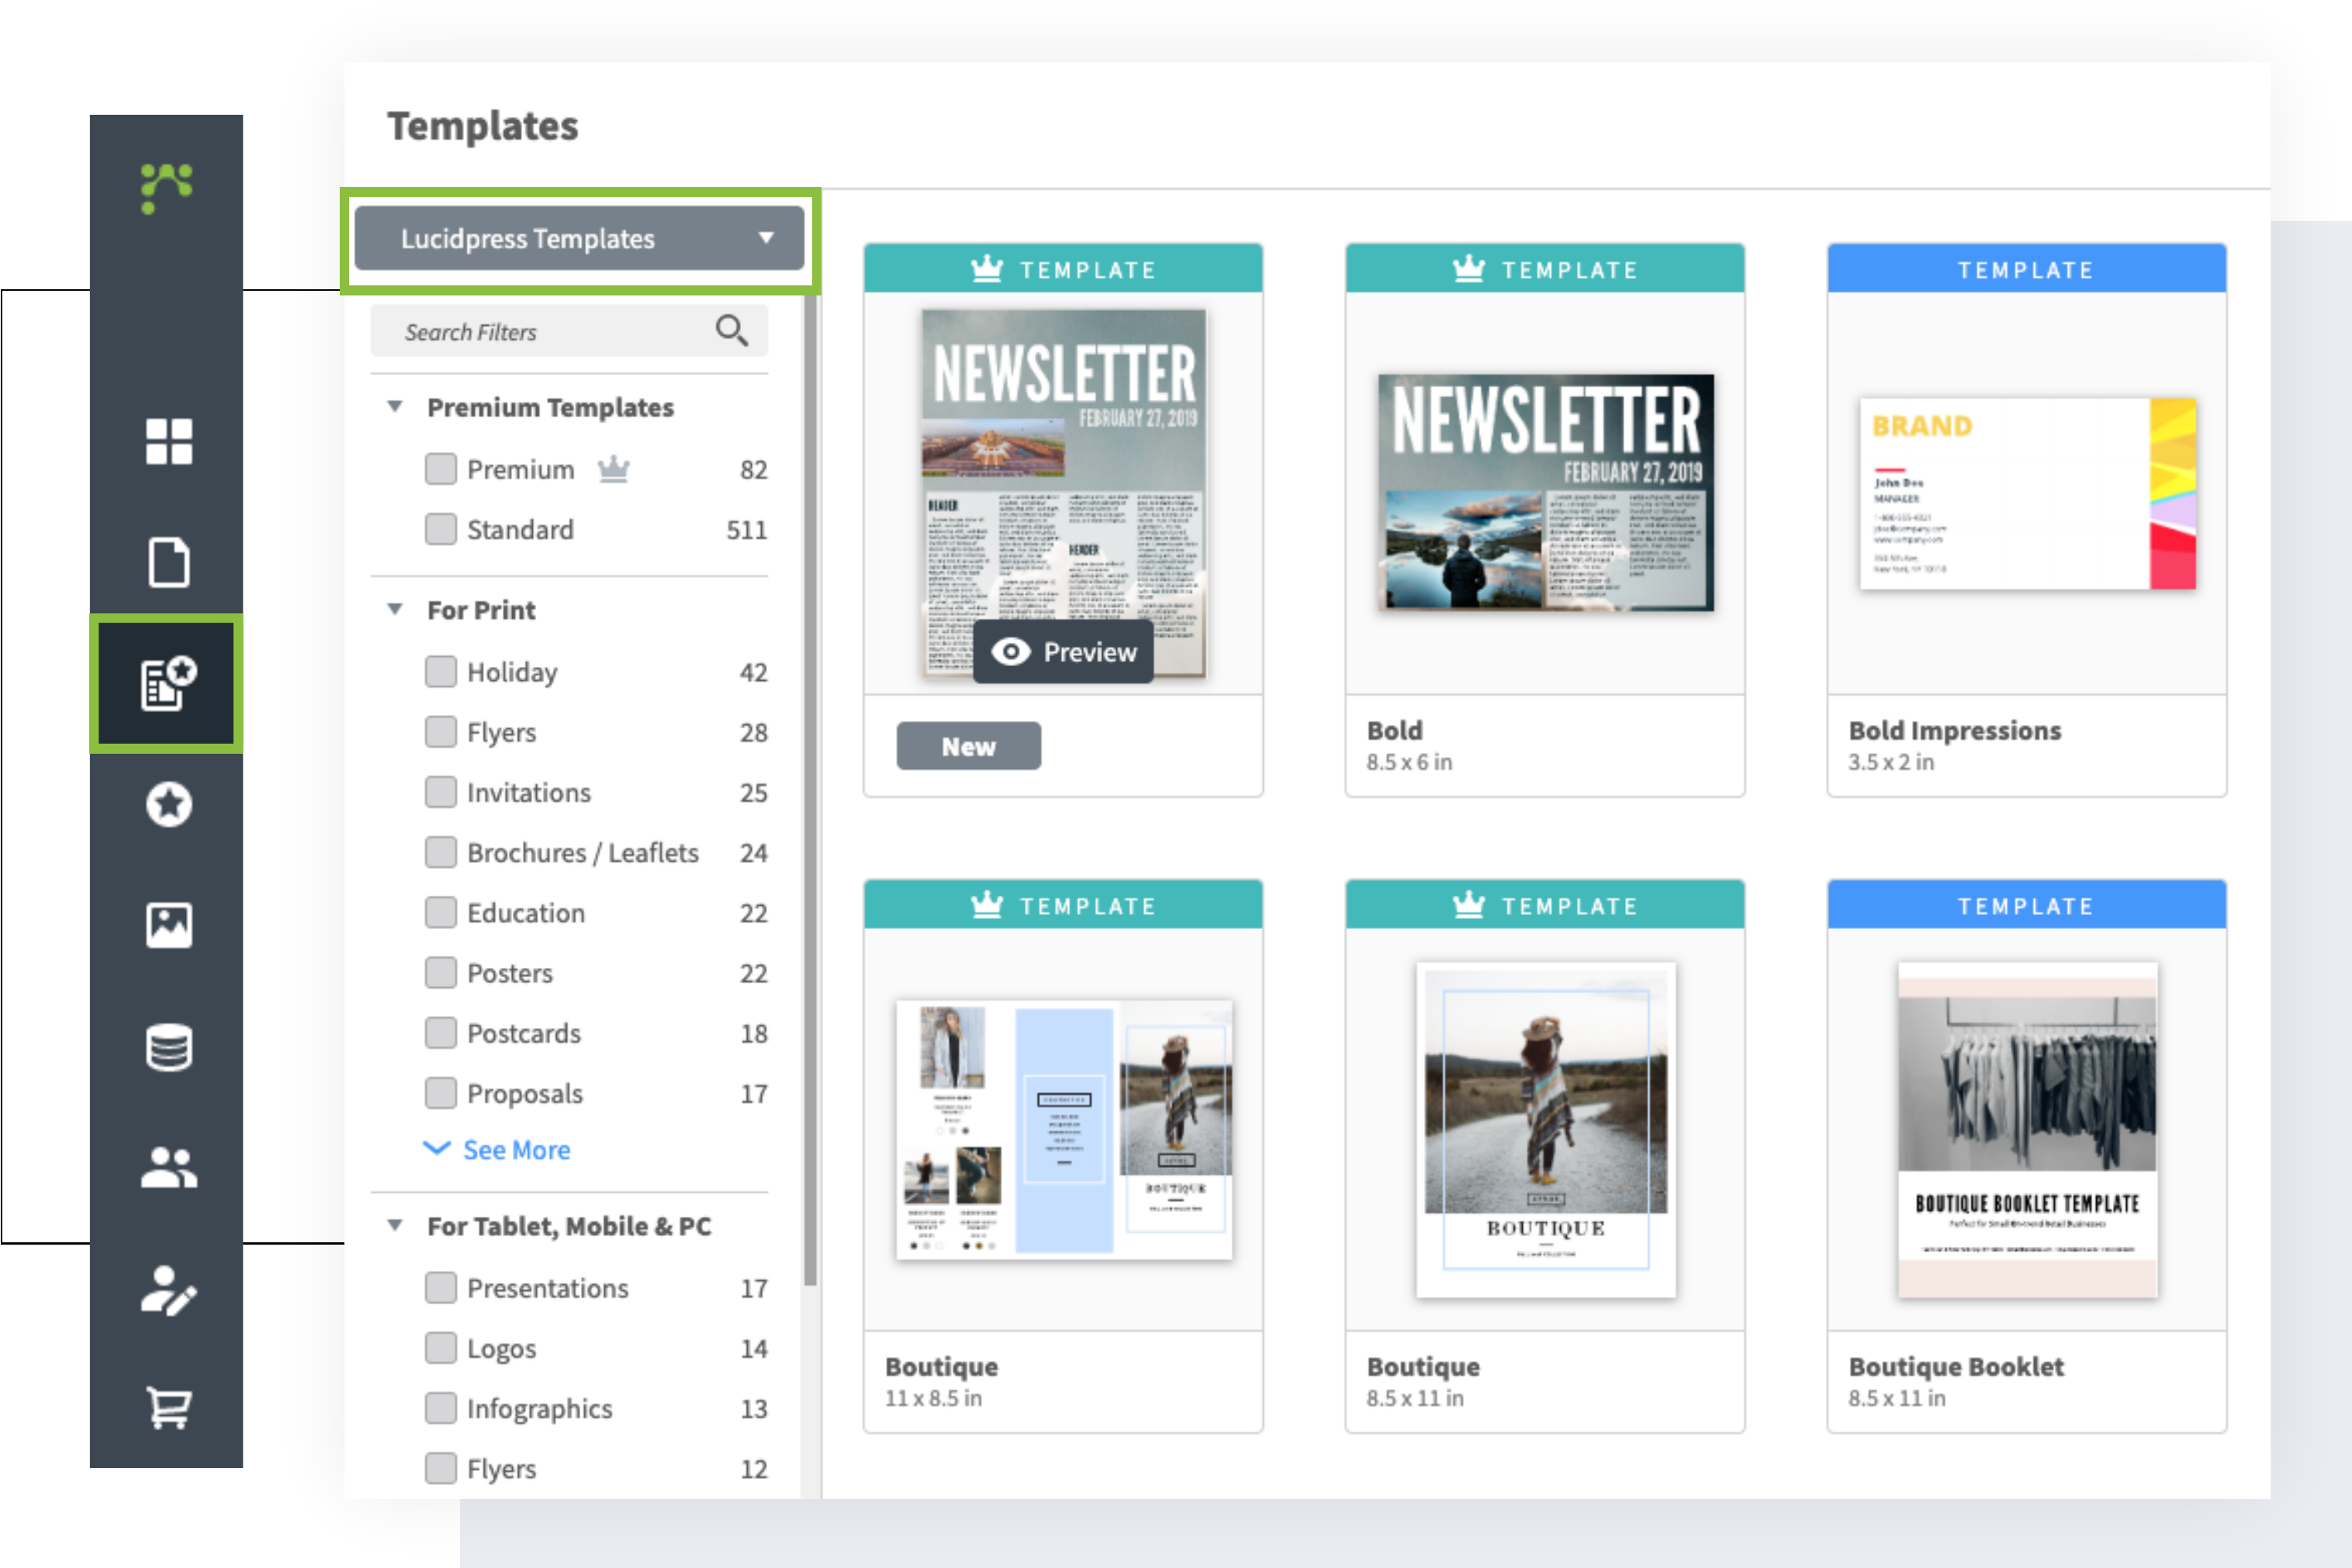The image size is (2352, 1568).
Task: Collapse the For Print section
Action: [395, 609]
